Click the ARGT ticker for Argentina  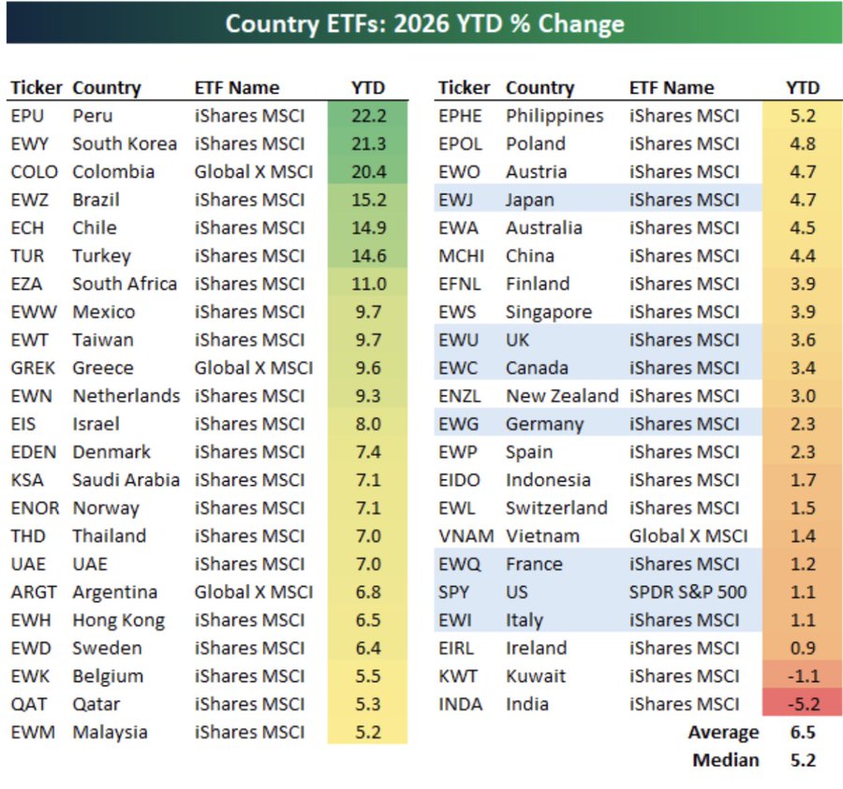pyautogui.click(x=34, y=592)
